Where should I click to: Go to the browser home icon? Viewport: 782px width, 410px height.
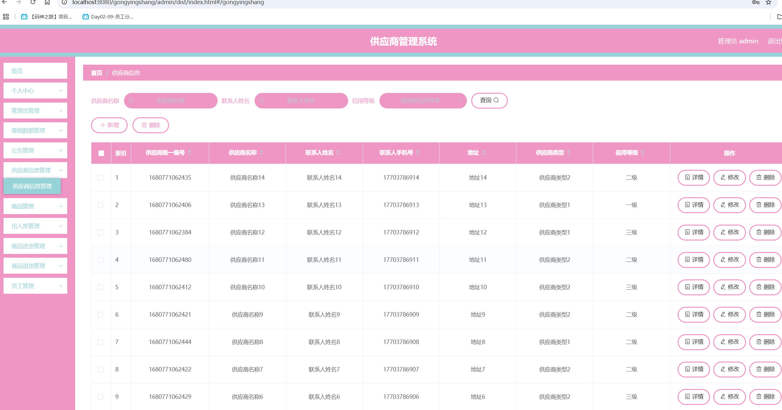point(47,2)
